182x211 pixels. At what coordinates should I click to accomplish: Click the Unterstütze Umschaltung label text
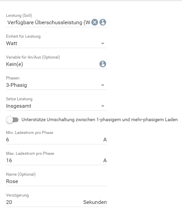tap(99, 119)
